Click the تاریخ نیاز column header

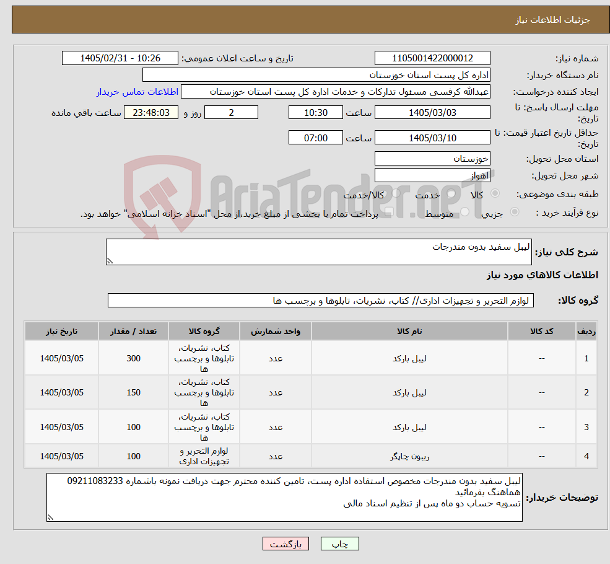pos(61,331)
